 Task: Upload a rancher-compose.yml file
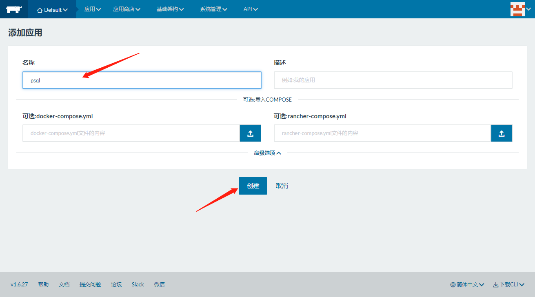tap(502, 133)
